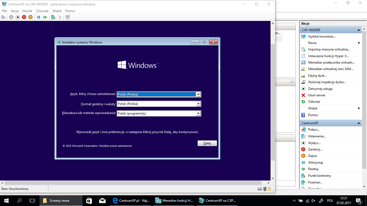Click the green Odśwież icon
The height and width of the screenshot is (206, 367).
click(x=303, y=102)
